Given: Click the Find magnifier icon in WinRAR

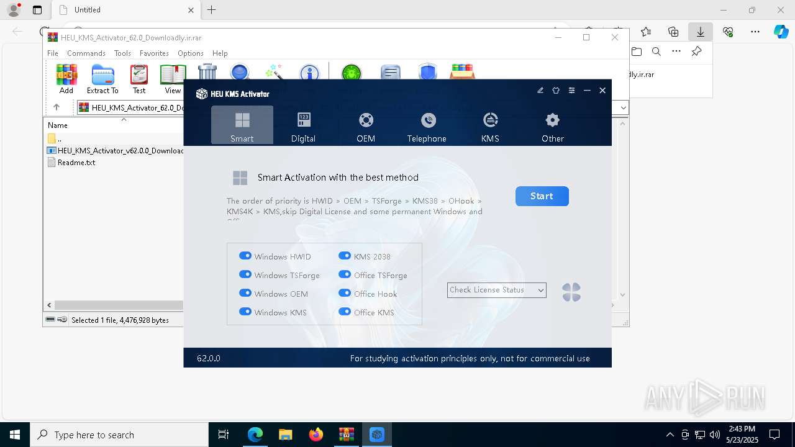Looking at the screenshot, I should (x=240, y=72).
